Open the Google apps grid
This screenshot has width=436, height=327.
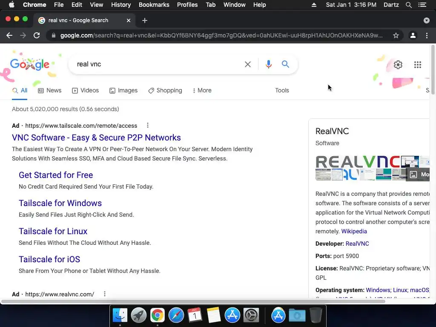pyautogui.click(x=417, y=65)
